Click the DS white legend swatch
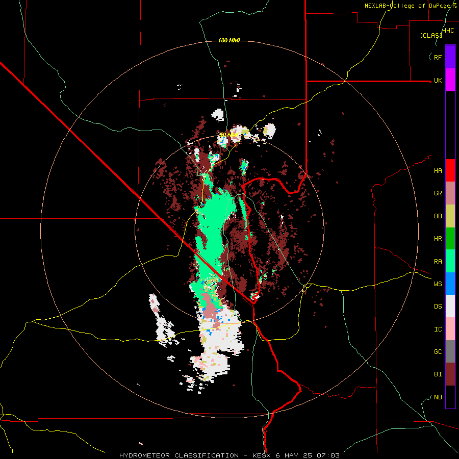 tap(450, 306)
